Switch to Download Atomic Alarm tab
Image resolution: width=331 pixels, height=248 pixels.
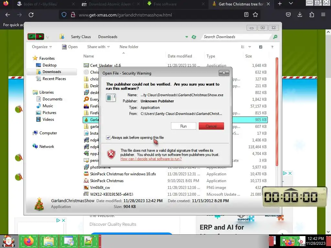pyautogui.click(x=111, y=4)
